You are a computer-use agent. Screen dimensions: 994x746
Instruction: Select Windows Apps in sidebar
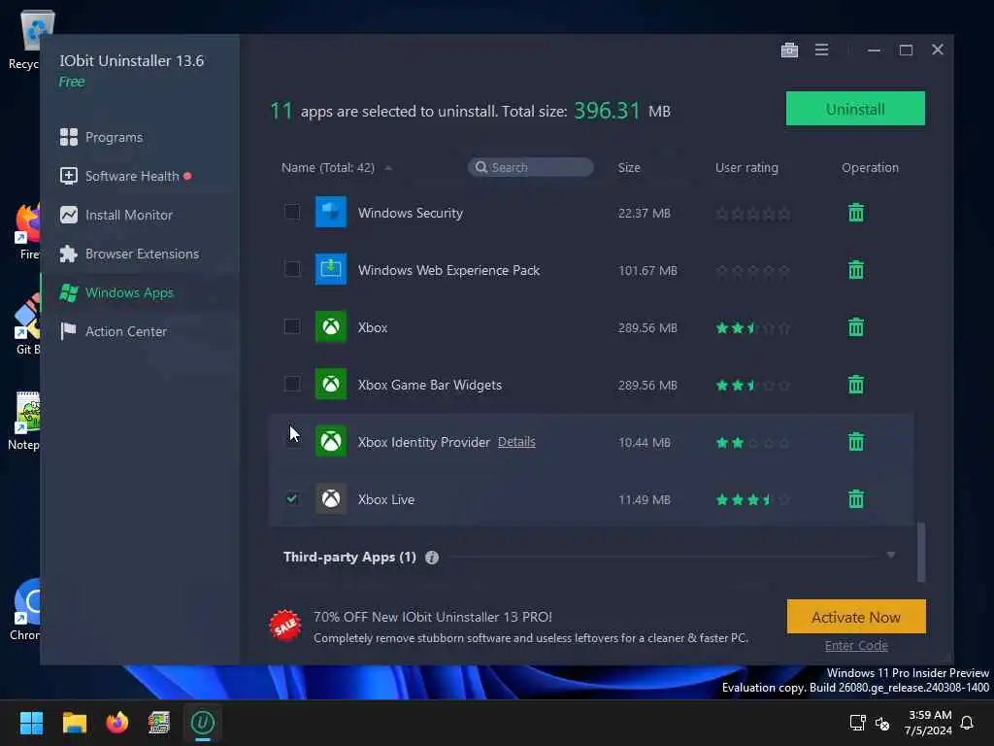point(116,292)
